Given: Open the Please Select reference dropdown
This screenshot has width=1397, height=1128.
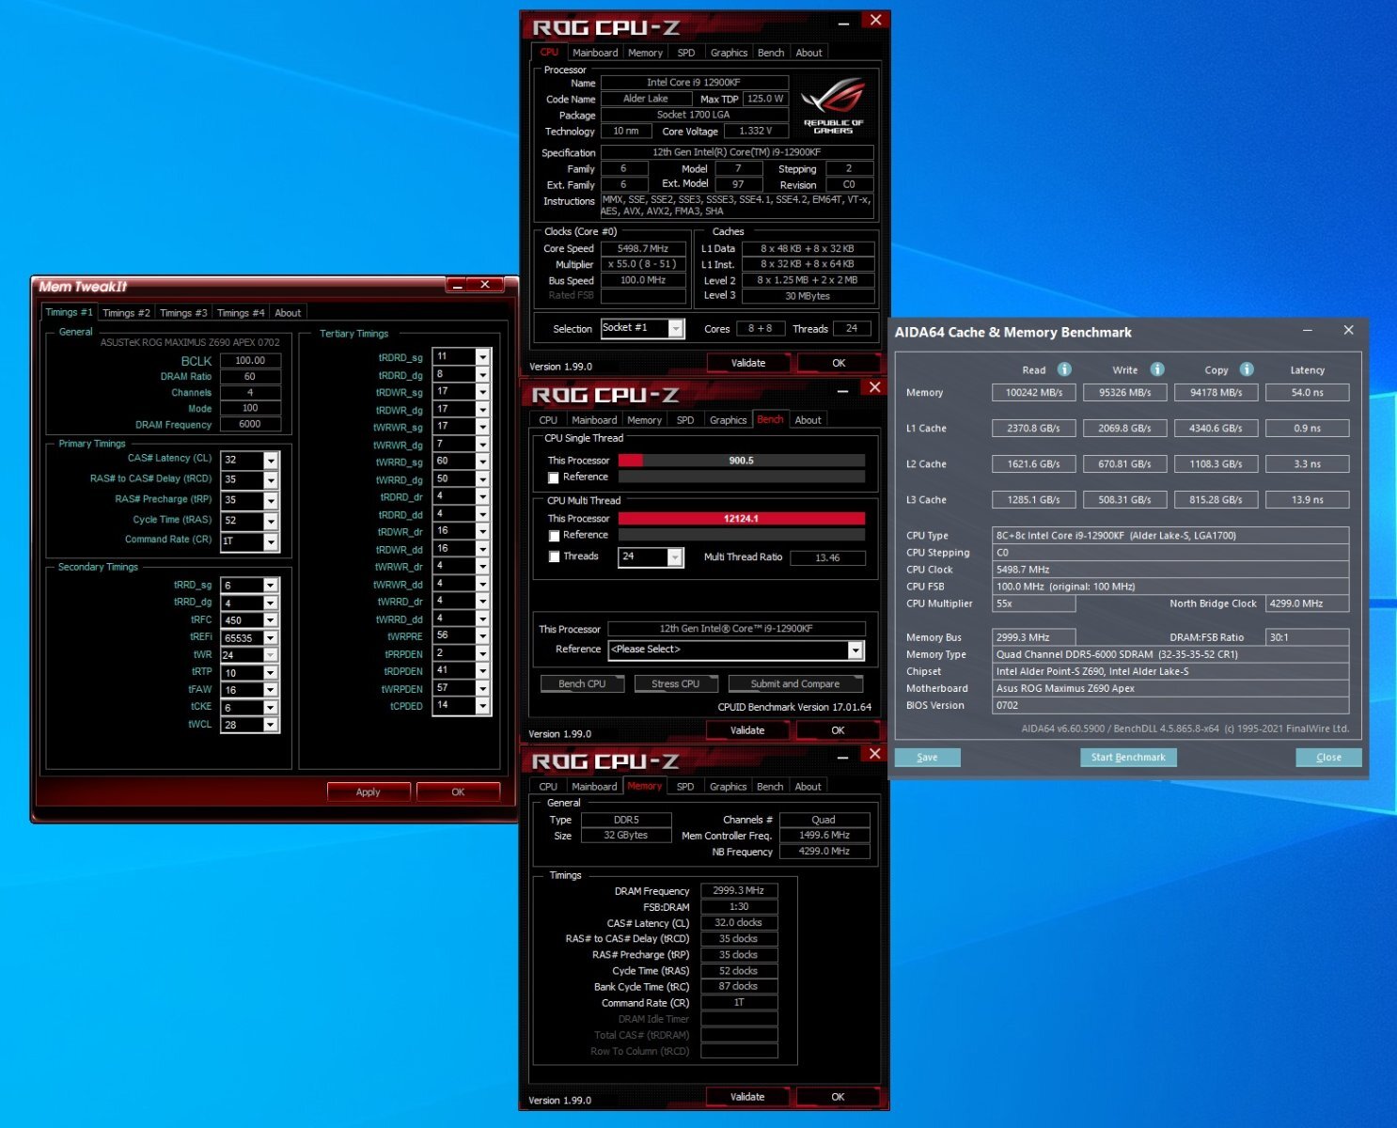Looking at the screenshot, I should (x=855, y=650).
